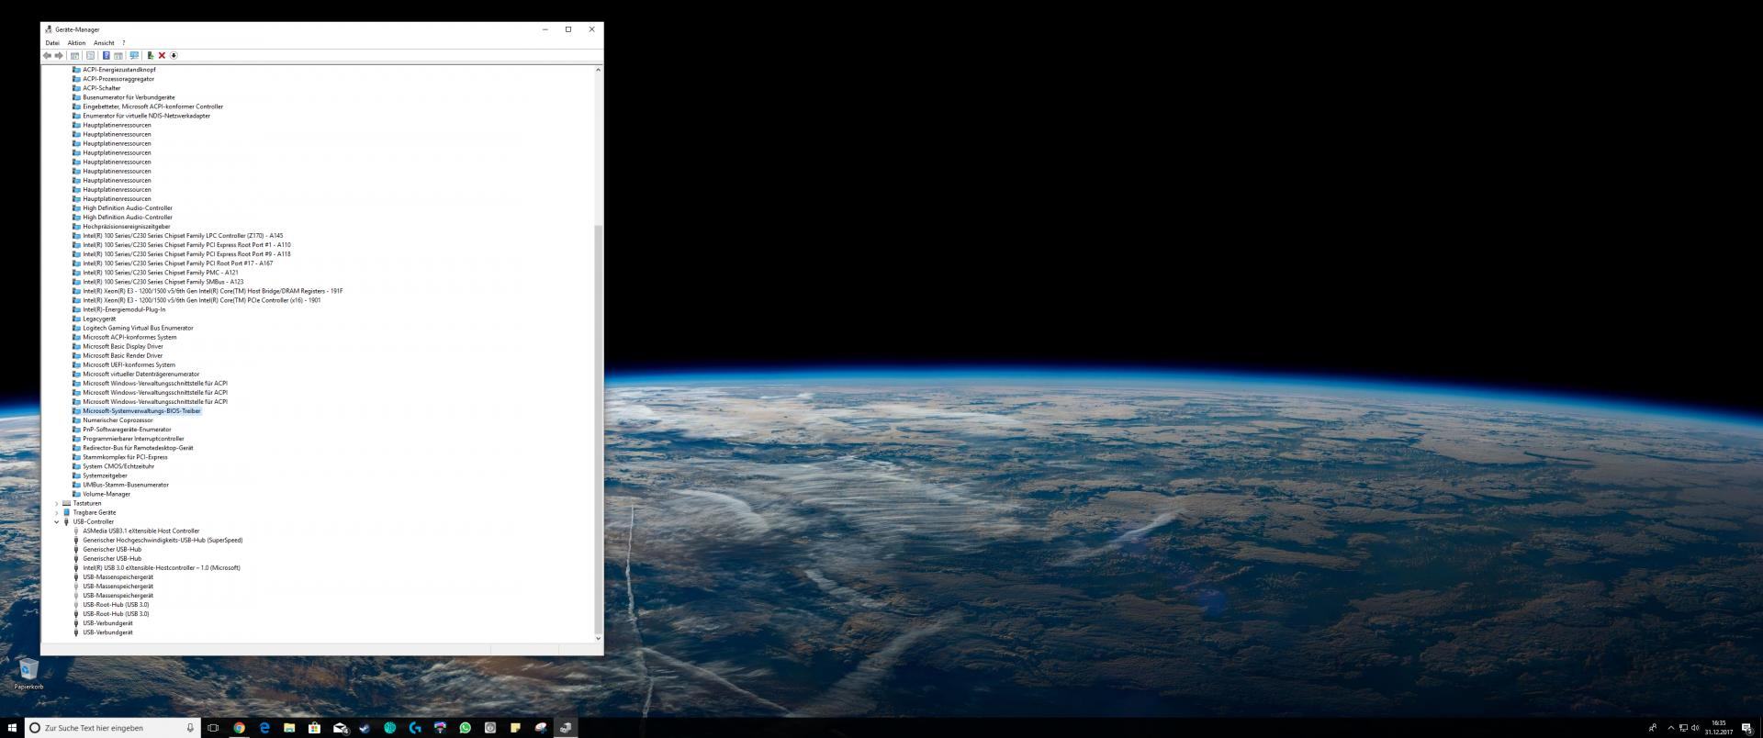Image resolution: width=1763 pixels, height=738 pixels.
Task: Click the update driver toolbar icon
Action: click(151, 55)
